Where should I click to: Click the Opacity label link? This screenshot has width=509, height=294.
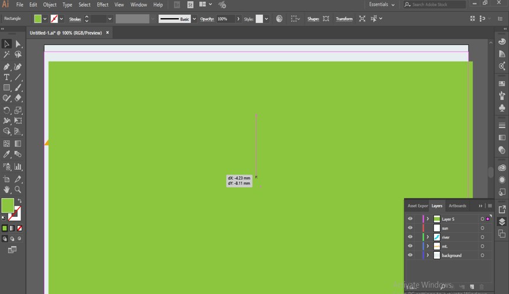click(x=207, y=19)
